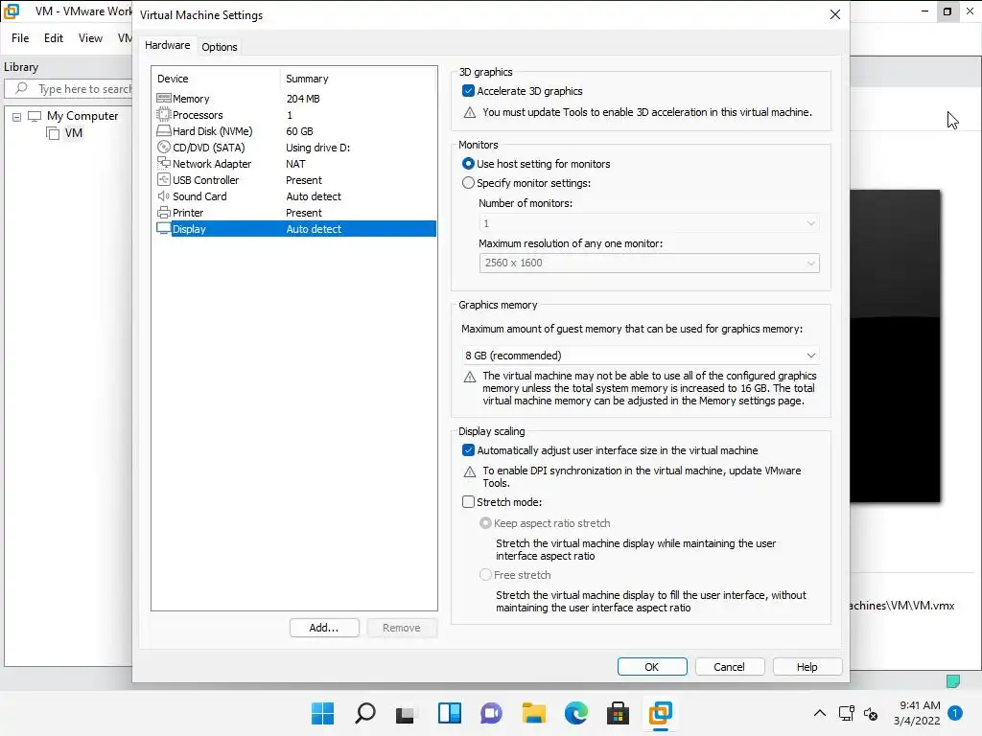Open the File menu in VMware

tap(20, 38)
